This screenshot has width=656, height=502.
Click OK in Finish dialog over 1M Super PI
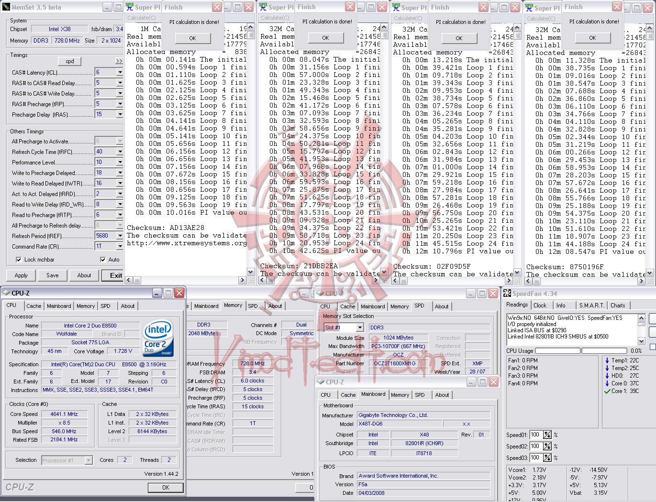192,38
